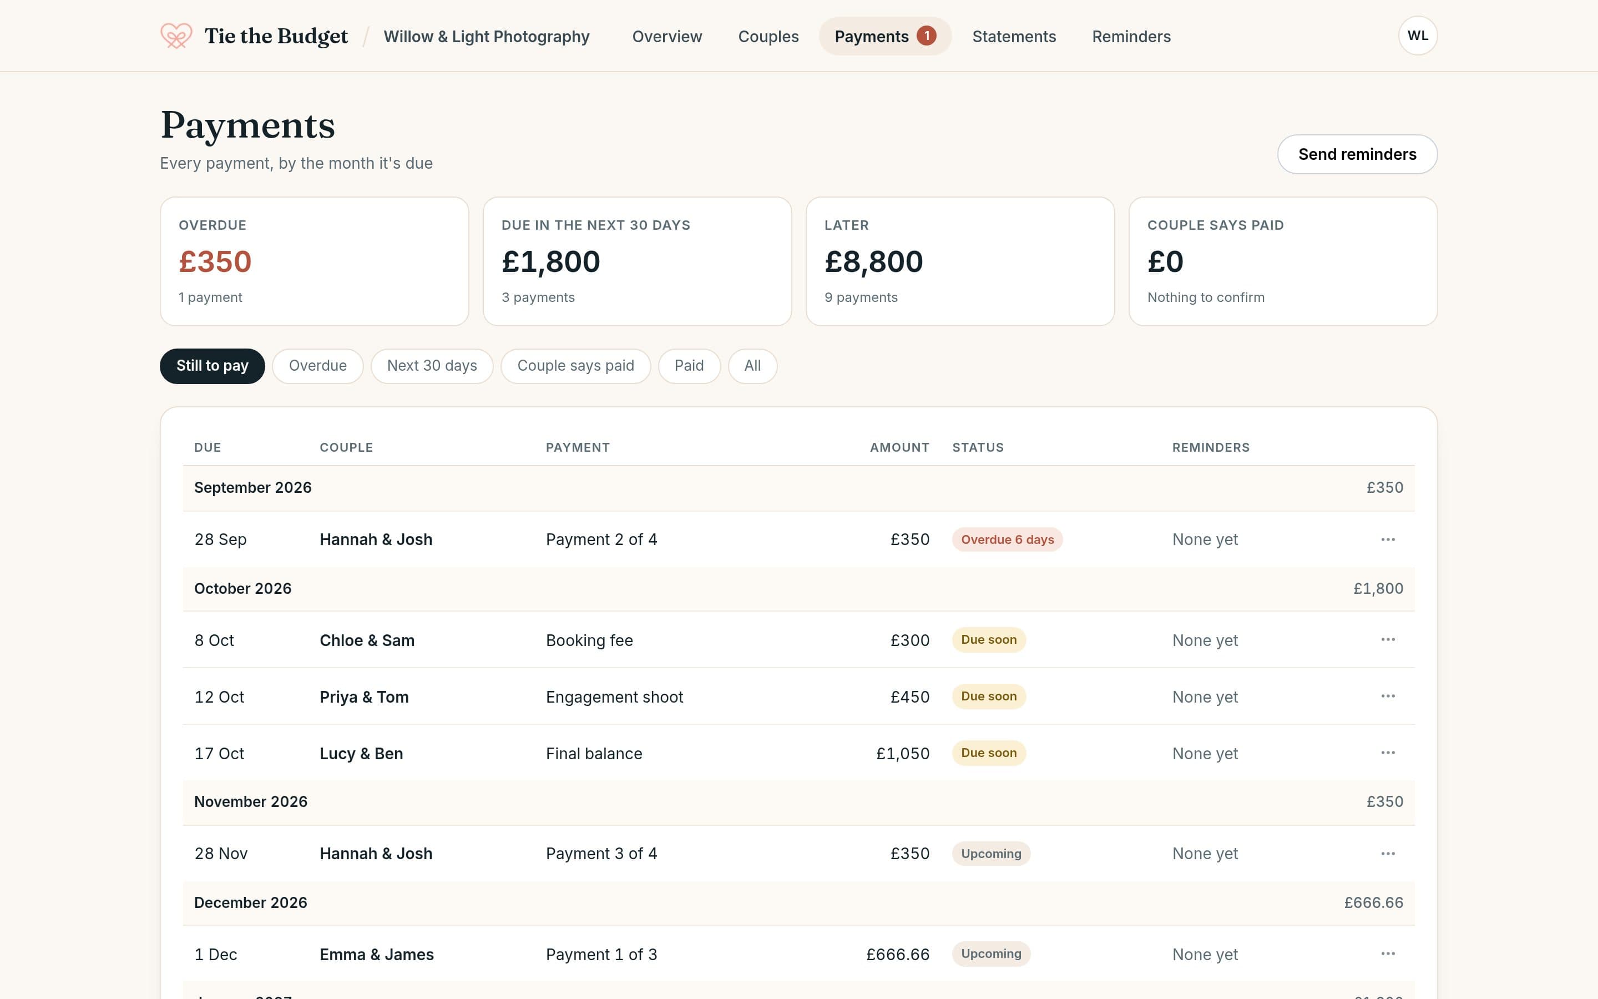Click Due soon badge for Chloe & Sam
The image size is (1598, 999).
[989, 639]
